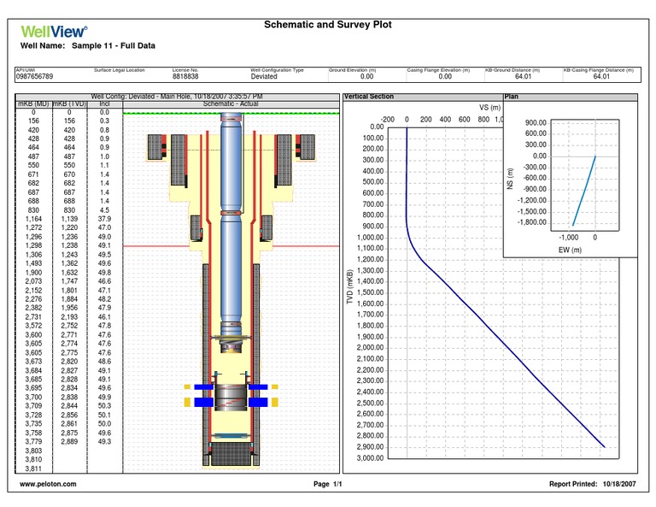Select the TVD cell 2,889

[69, 441]
